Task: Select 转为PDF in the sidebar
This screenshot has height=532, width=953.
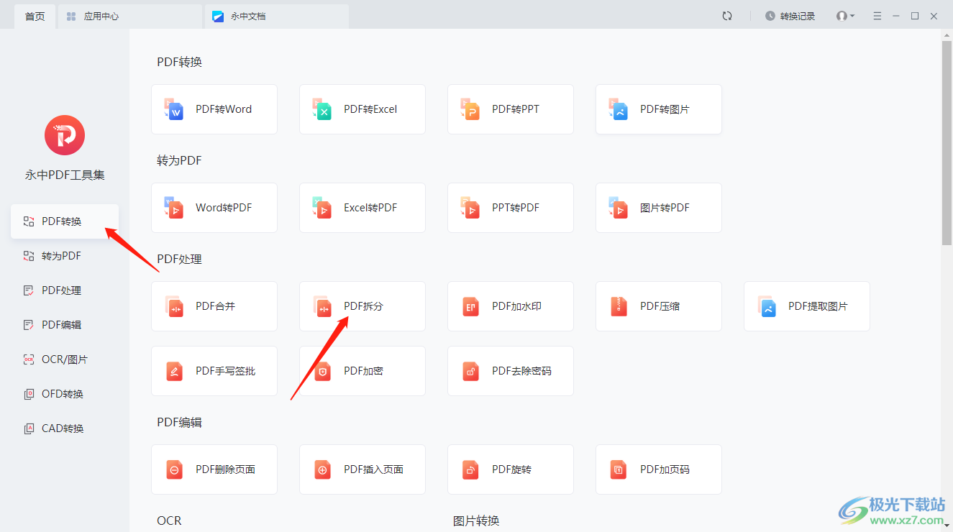Action: point(65,256)
